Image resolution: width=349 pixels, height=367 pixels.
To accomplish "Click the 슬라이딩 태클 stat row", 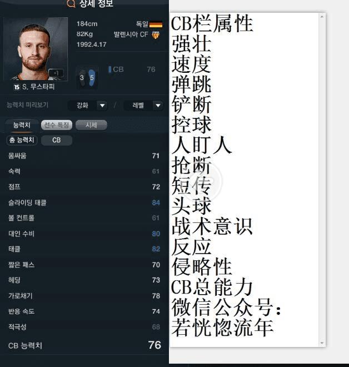I will click(84, 202).
